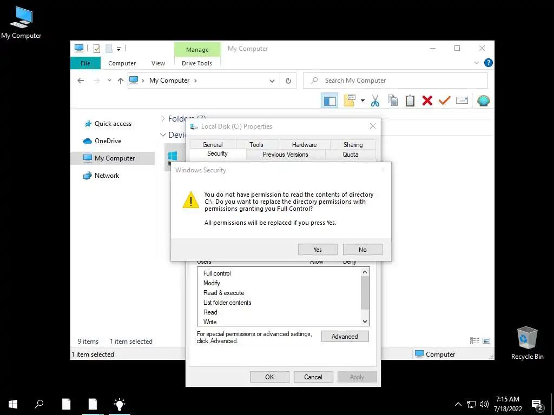Toggle the navigation pane layout icon
The image size is (554, 415).
click(x=329, y=101)
